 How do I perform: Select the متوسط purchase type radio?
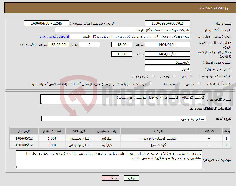[x=179, y=84]
